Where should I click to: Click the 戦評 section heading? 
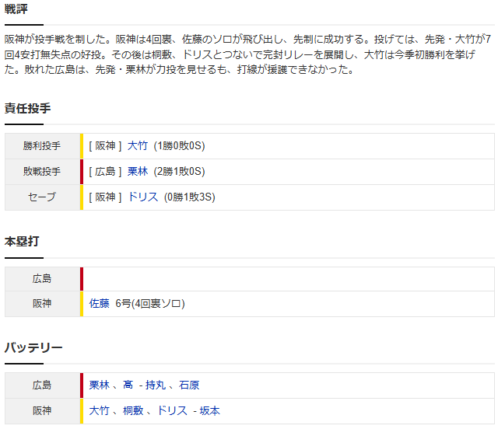pyautogui.click(x=16, y=9)
